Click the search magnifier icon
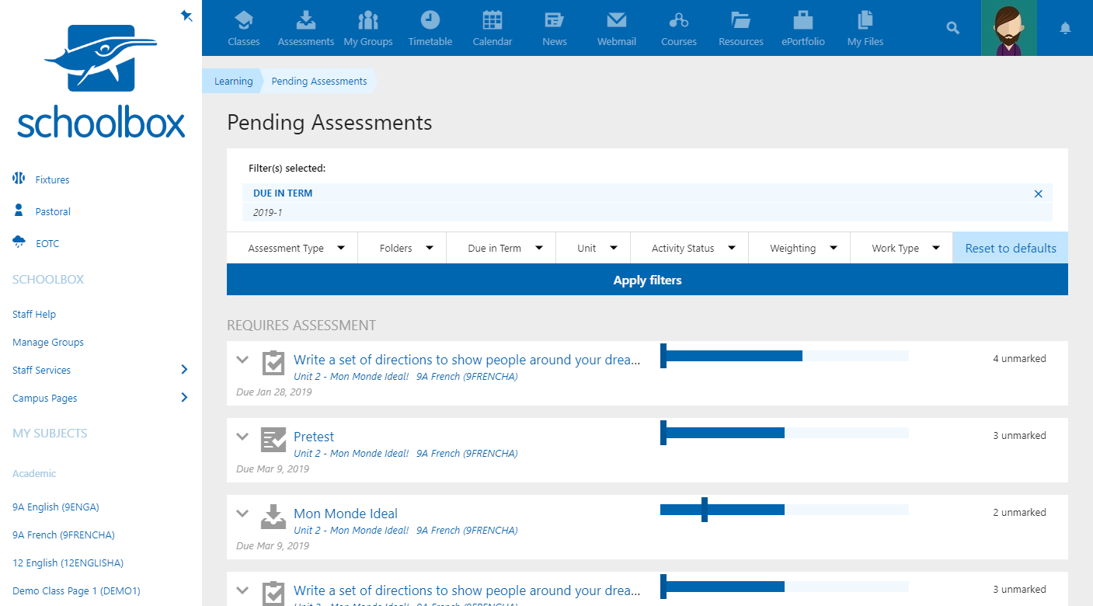Image resolution: width=1093 pixels, height=606 pixels. (x=952, y=28)
